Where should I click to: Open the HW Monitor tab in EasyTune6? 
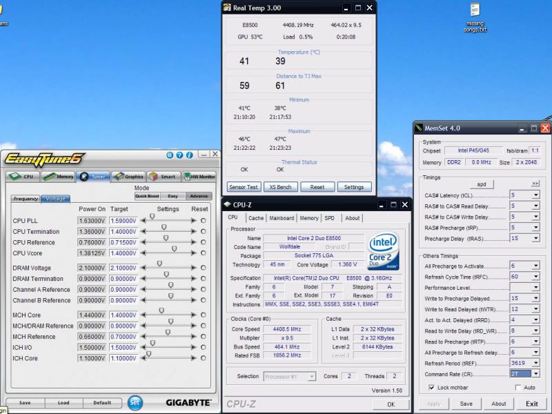199,177
